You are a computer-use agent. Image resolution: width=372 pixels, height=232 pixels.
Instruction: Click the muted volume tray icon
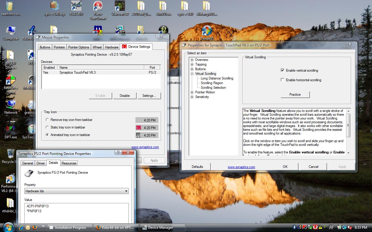click(350, 227)
